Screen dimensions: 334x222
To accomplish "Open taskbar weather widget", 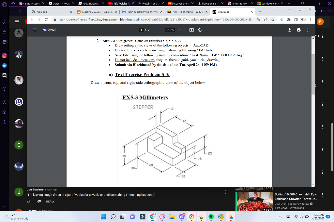I will coord(17,217).
